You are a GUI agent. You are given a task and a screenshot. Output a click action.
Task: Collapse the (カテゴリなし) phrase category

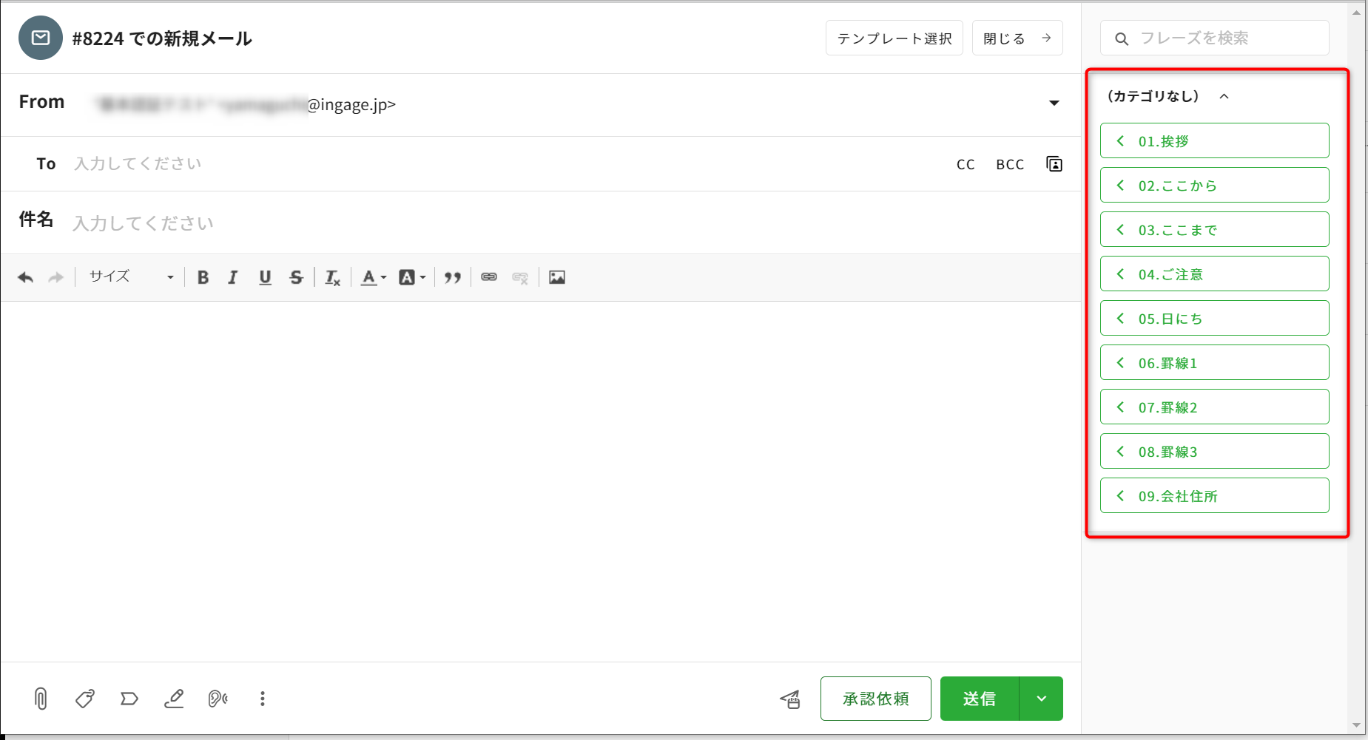click(1224, 96)
